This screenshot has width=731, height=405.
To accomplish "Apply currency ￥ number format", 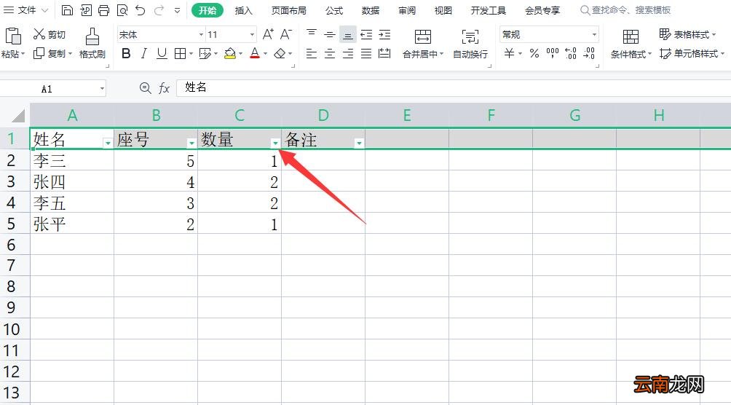I will (x=509, y=54).
